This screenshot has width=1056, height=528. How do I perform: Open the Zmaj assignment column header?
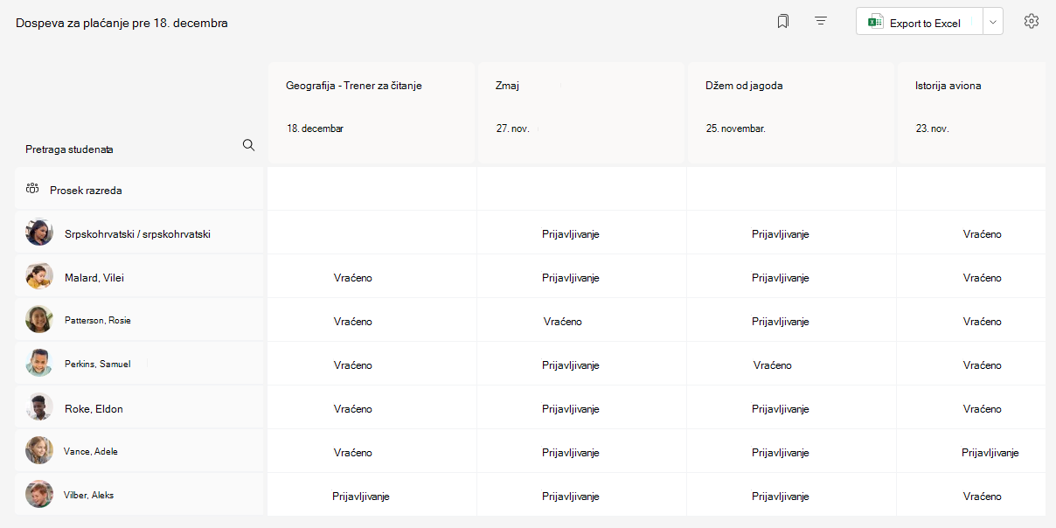click(x=581, y=112)
